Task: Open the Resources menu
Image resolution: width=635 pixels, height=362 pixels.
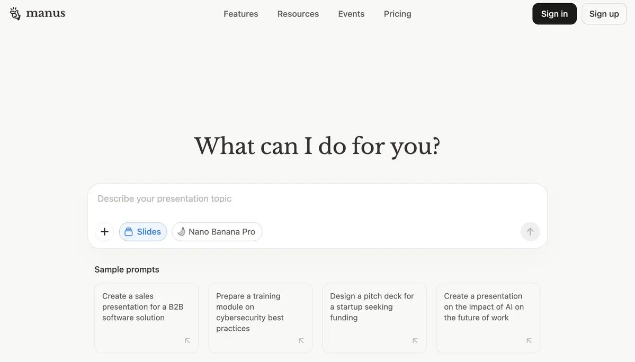Action: (298, 14)
